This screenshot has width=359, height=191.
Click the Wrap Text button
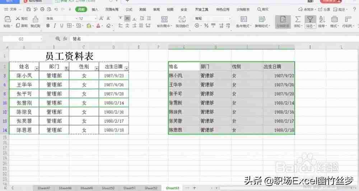[x=182, y=22]
